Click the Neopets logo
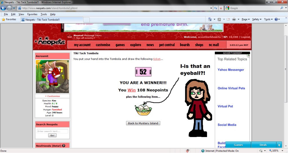This screenshot has height=153, width=288. [x=50, y=42]
